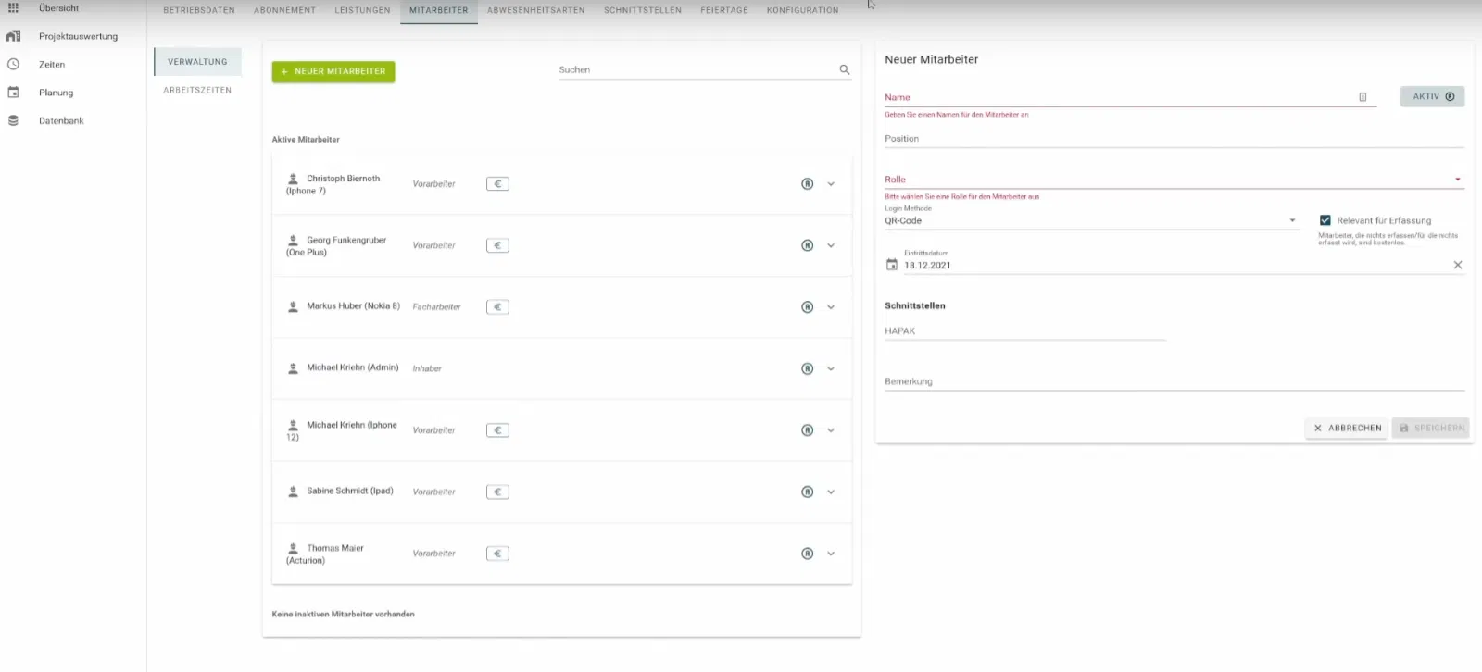Click the Datenbank sidebar icon
Image resolution: width=1482 pixels, height=672 pixels.
pos(14,121)
